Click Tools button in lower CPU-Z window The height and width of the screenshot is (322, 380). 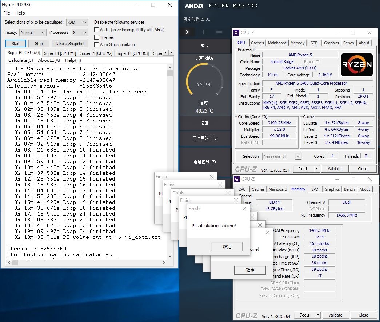tap(304, 315)
